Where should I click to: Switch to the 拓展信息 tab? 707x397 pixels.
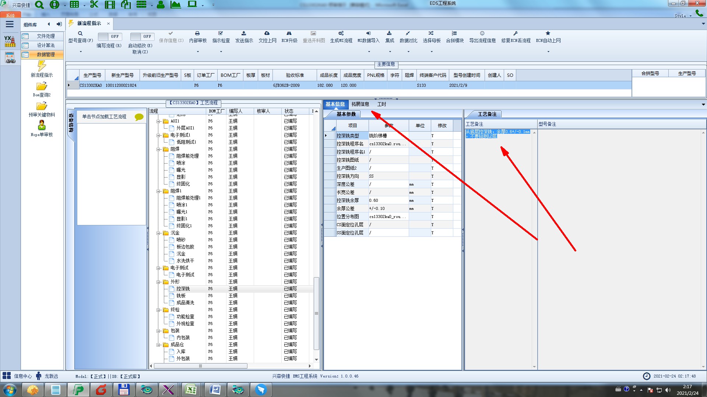(x=360, y=104)
